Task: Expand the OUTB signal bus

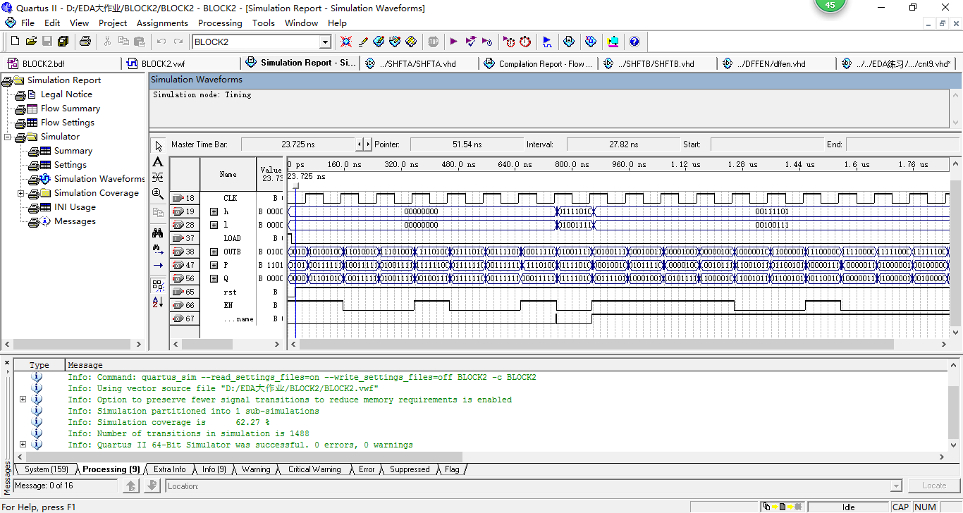Action: (x=214, y=252)
